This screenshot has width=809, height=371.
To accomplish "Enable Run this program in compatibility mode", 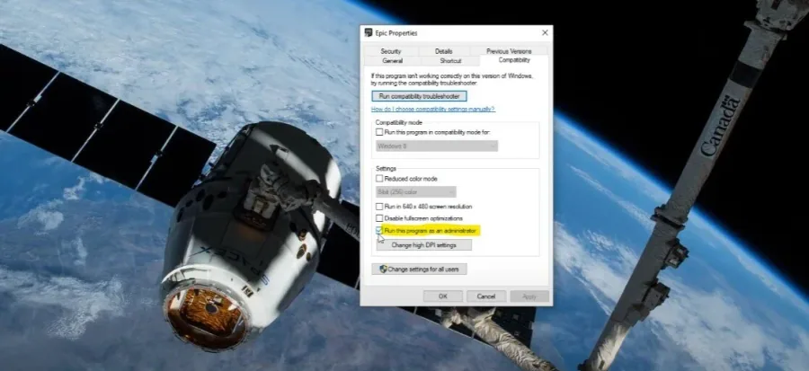I will click(x=379, y=132).
